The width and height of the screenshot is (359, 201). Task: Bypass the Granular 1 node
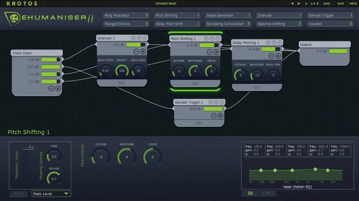[x=133, y=38]
